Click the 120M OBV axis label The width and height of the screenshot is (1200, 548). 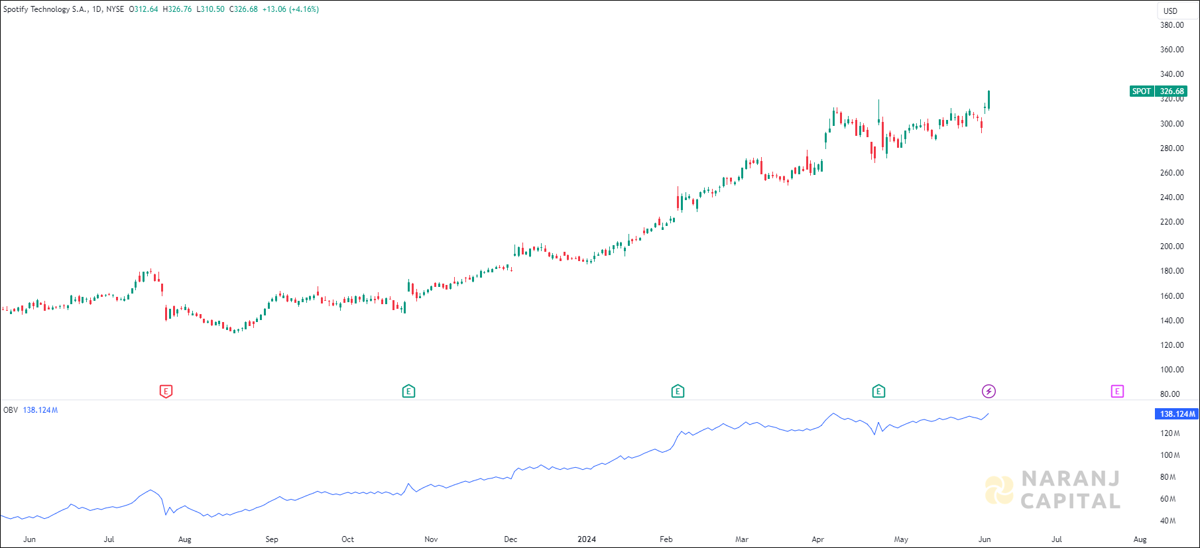[1170, 433]
